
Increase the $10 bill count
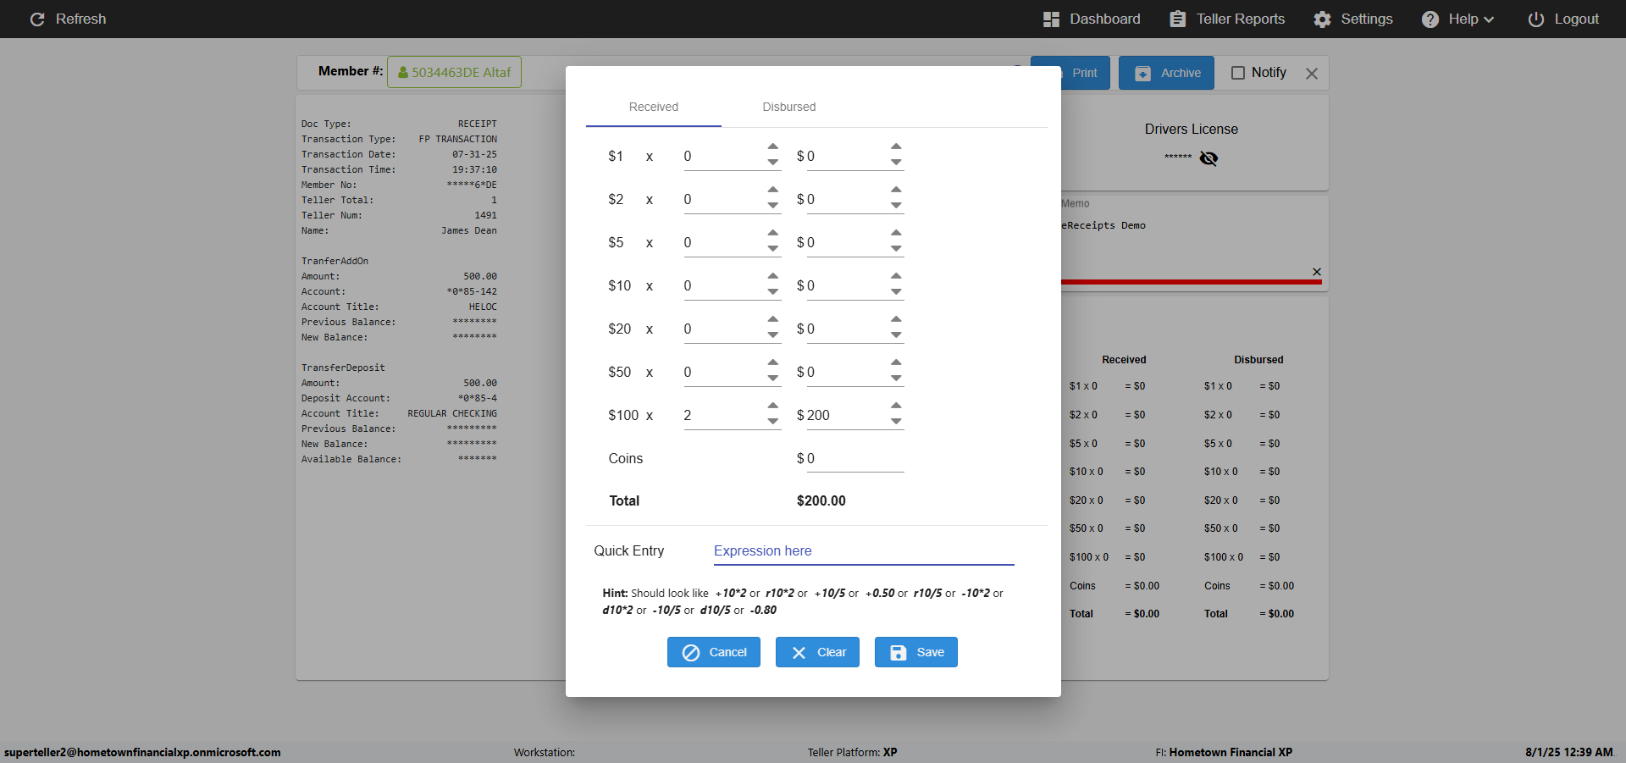(773, 276)
